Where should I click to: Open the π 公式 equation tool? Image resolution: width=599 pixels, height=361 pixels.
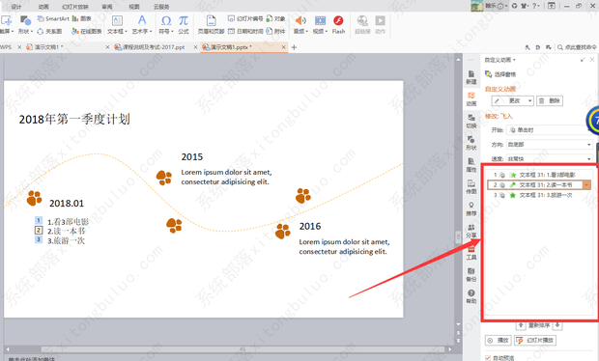coord(184,24)
